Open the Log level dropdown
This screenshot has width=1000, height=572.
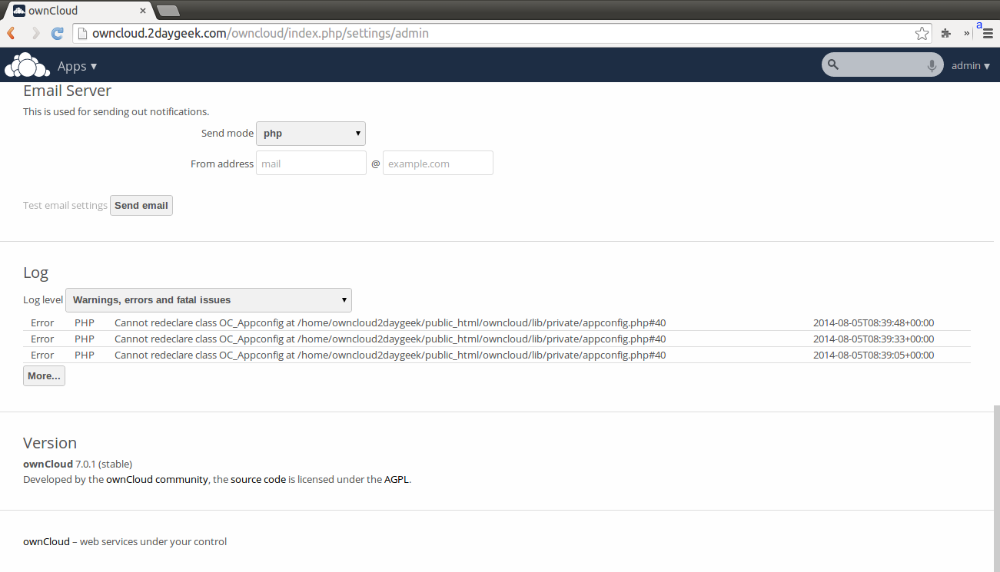tap(208, 300)
